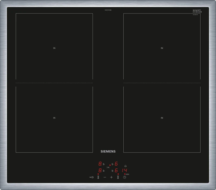Activate boost indicator b on left zone
Image resolution: width=216 pixels, height=190 pixels.
point(104,164)
